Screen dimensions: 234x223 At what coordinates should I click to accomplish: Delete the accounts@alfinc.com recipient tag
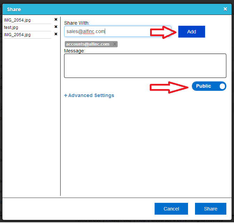pos(115,44)
